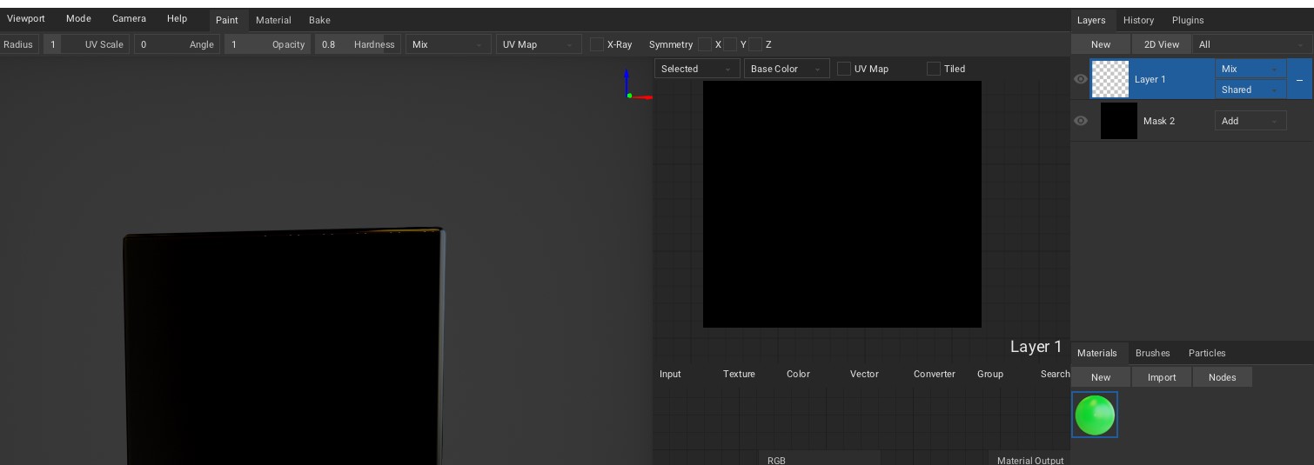Open the brush blend Mix dropdown
Screen dimensions: 1314x465
click(x=448, y=44)
